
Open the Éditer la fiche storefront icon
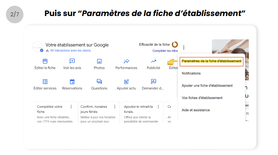tap(45, 61)
